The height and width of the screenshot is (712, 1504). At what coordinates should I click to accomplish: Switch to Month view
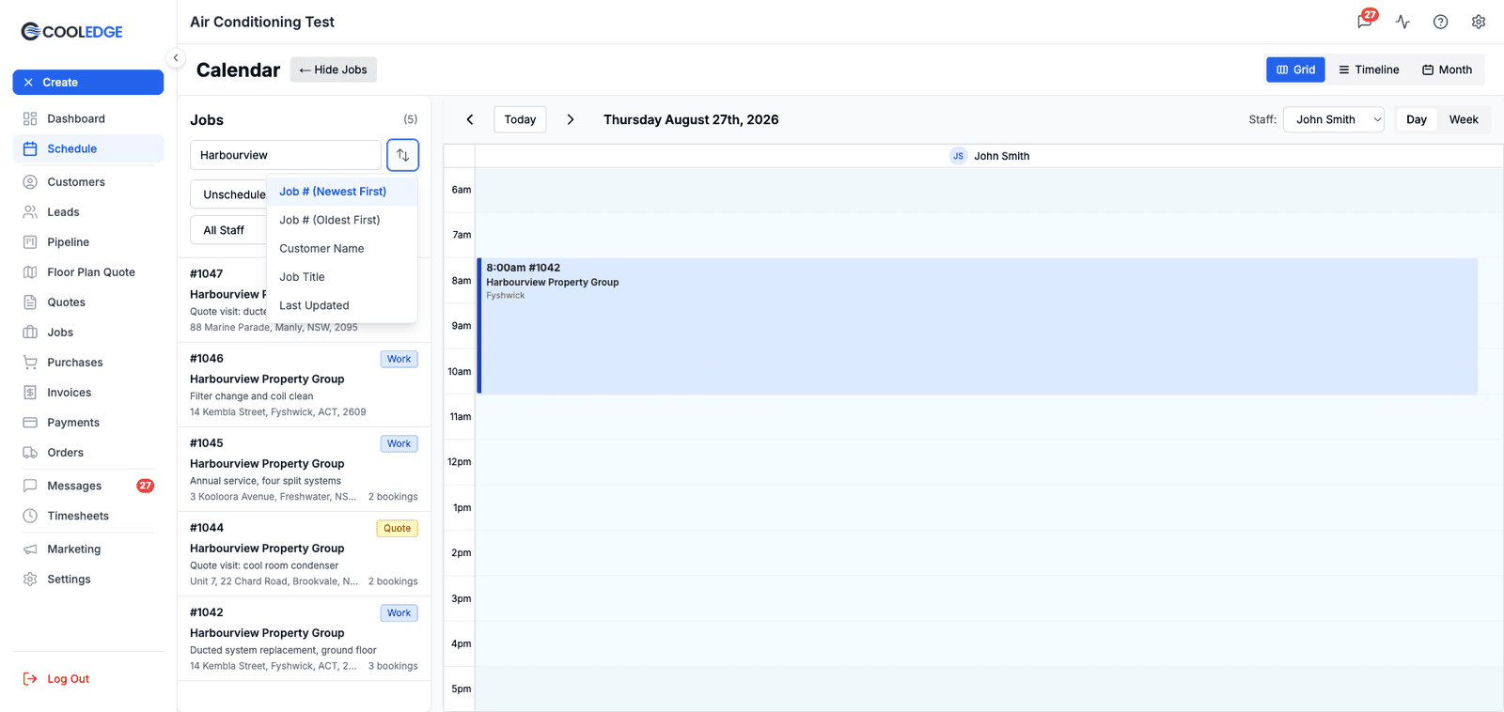(x=1447, y=70)
